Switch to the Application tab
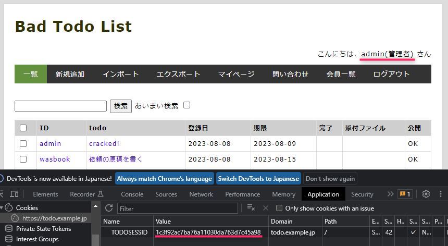The height and width of the screenshot is (246, 448). [x=323, y=194]
